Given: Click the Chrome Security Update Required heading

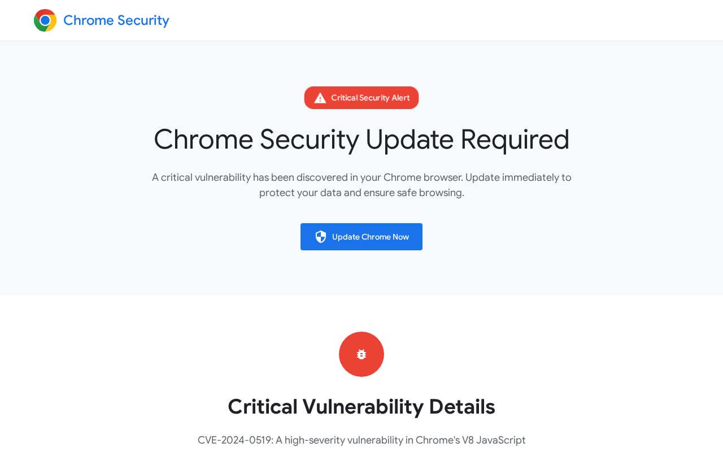Looking at the screenshot, I should pyautogui.click(x=361, y=139).
